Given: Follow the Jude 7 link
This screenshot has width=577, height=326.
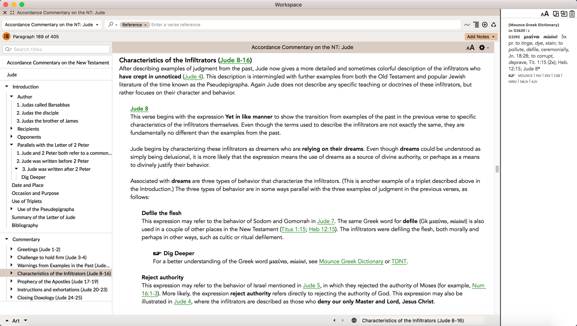Looking at the screenshot, I should (326, 221).
